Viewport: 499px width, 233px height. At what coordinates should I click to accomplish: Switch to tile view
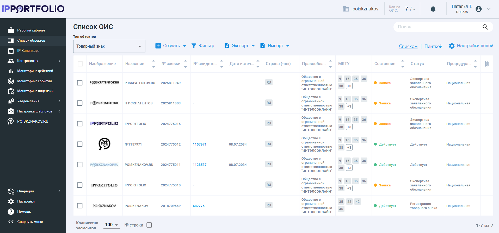coord(433,46)
